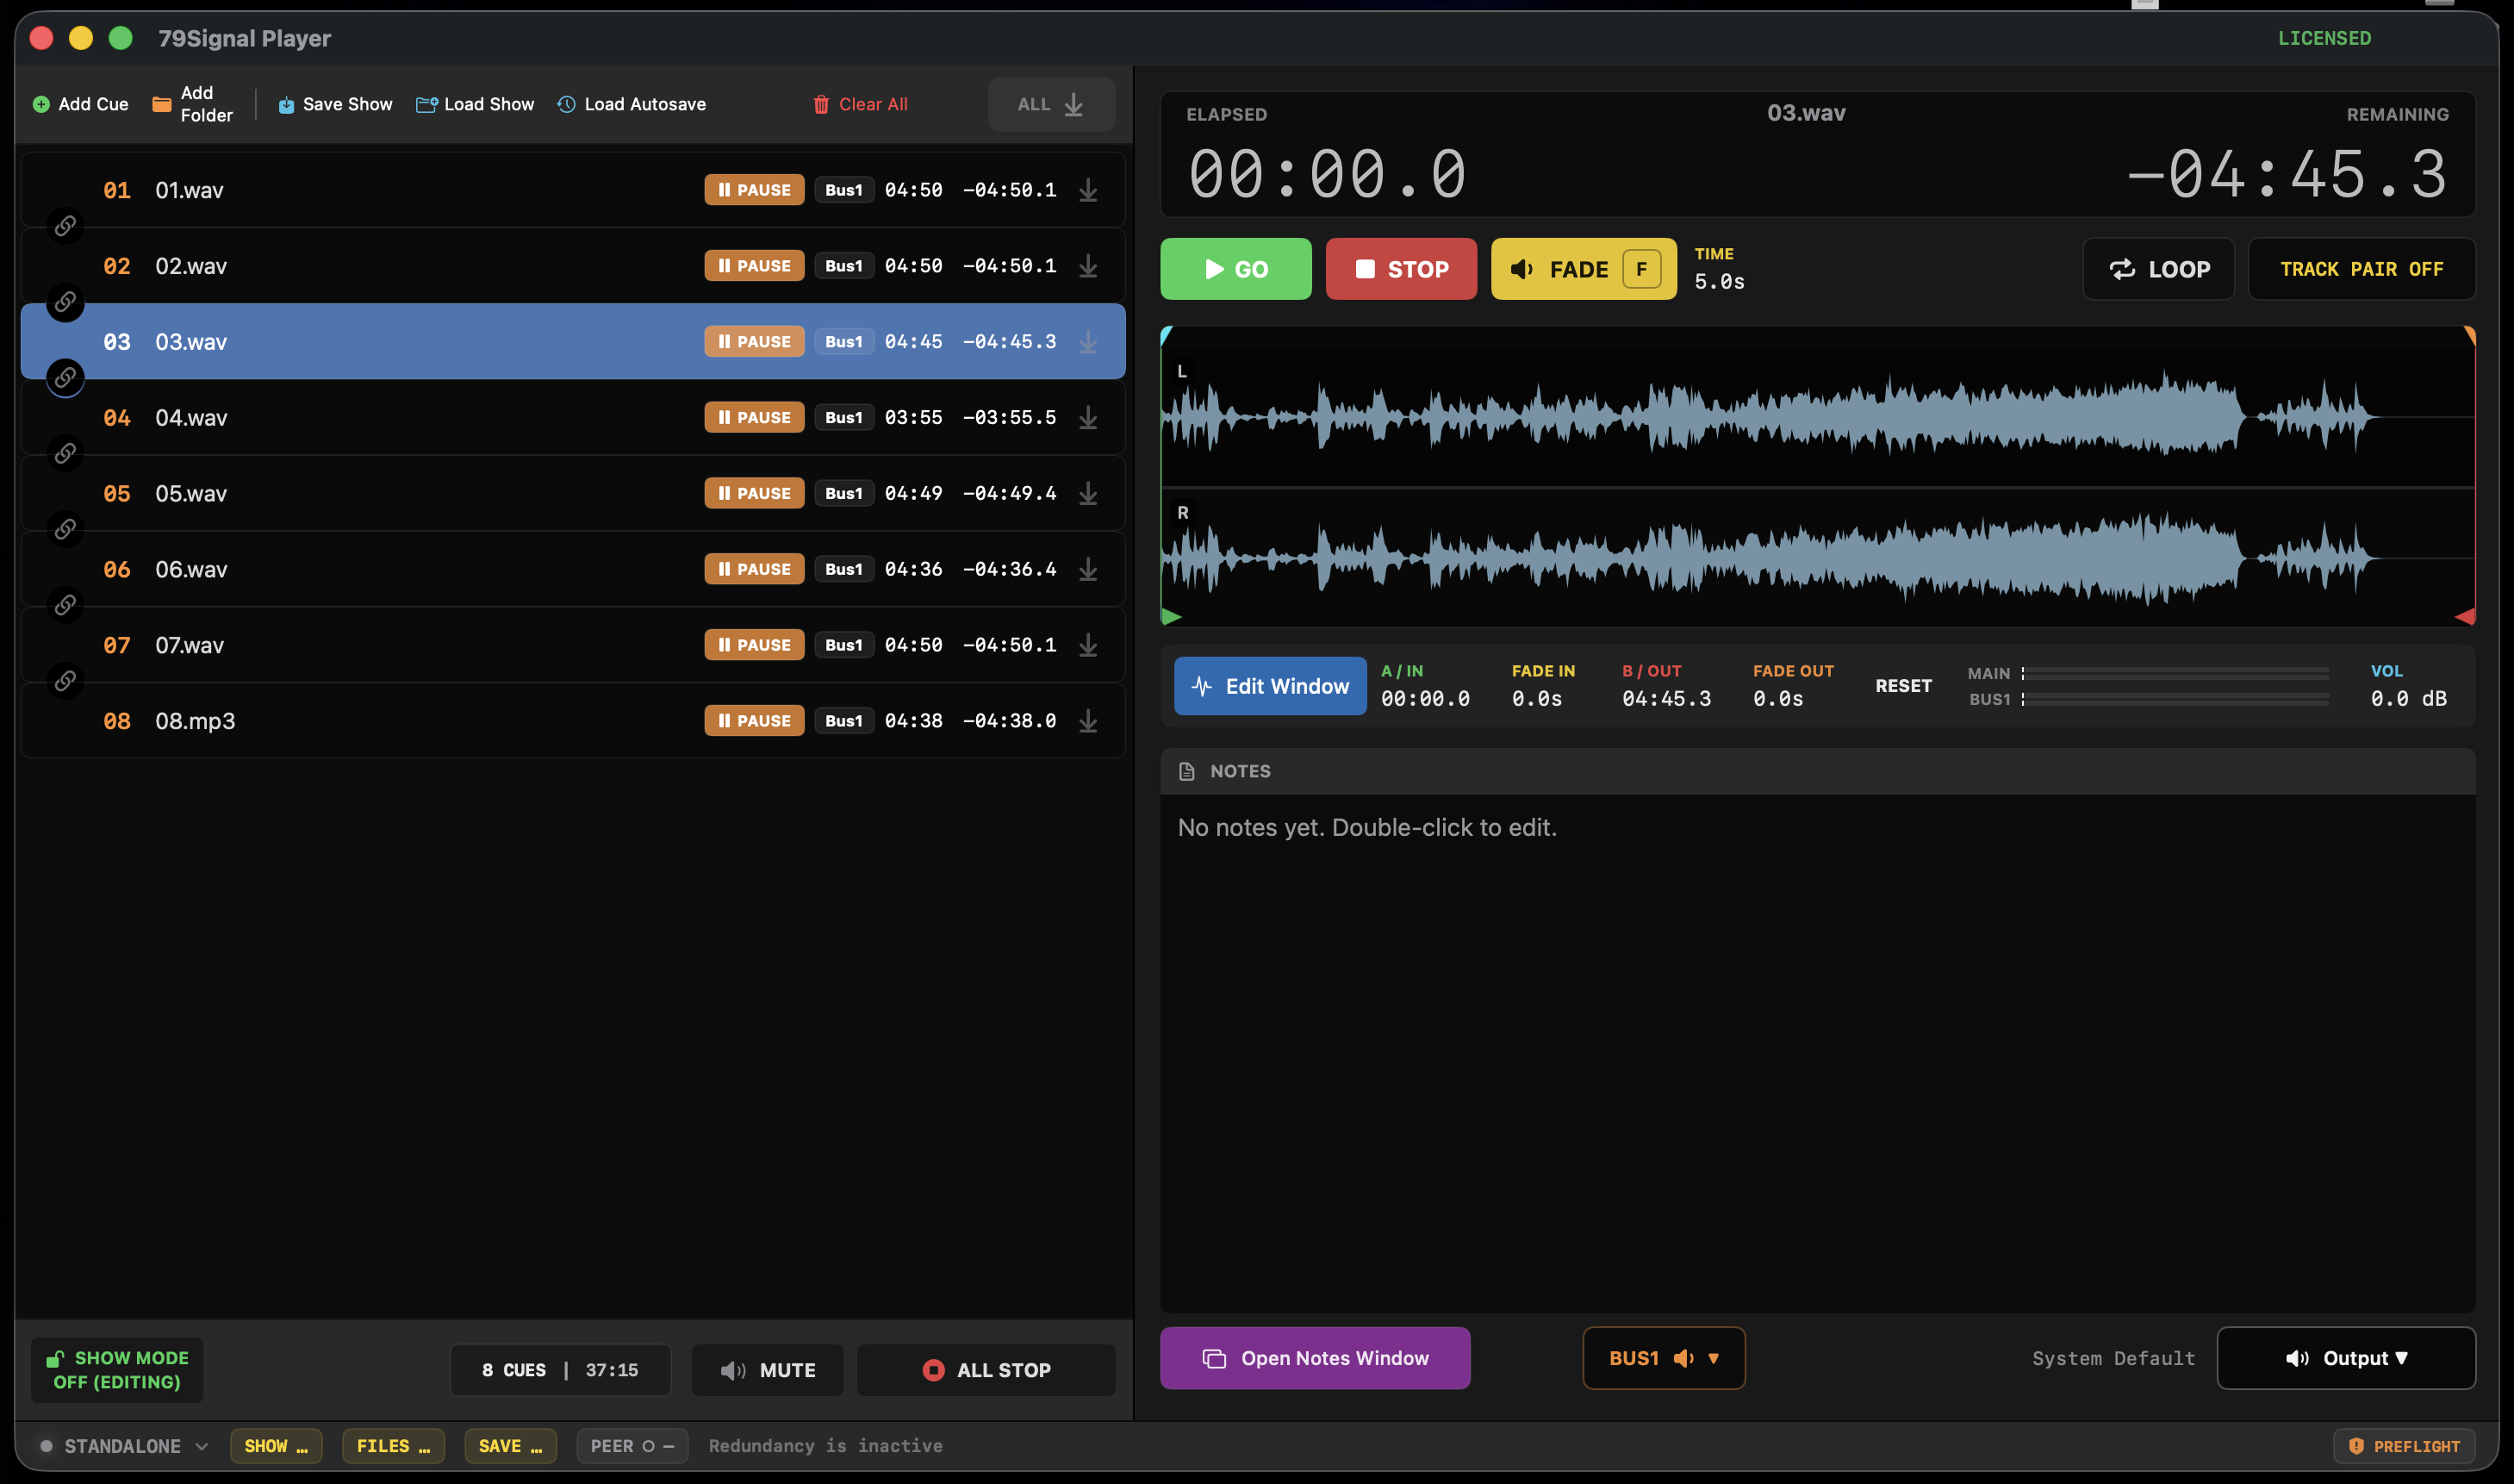Image resolution: width=2514 pixels, height=1484 pixels.
Task: Pause cue 02.wav
Action: pyautogui.click(x=754, y=266)
